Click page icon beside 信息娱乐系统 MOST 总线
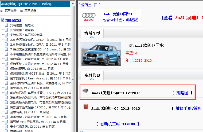The width and height of the screenshot is (203, 132). click(x=6, y=73)
